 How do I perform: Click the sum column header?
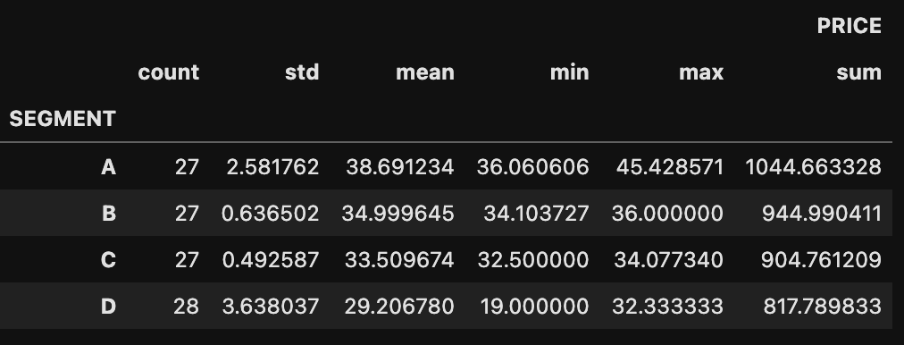(858, 72)
